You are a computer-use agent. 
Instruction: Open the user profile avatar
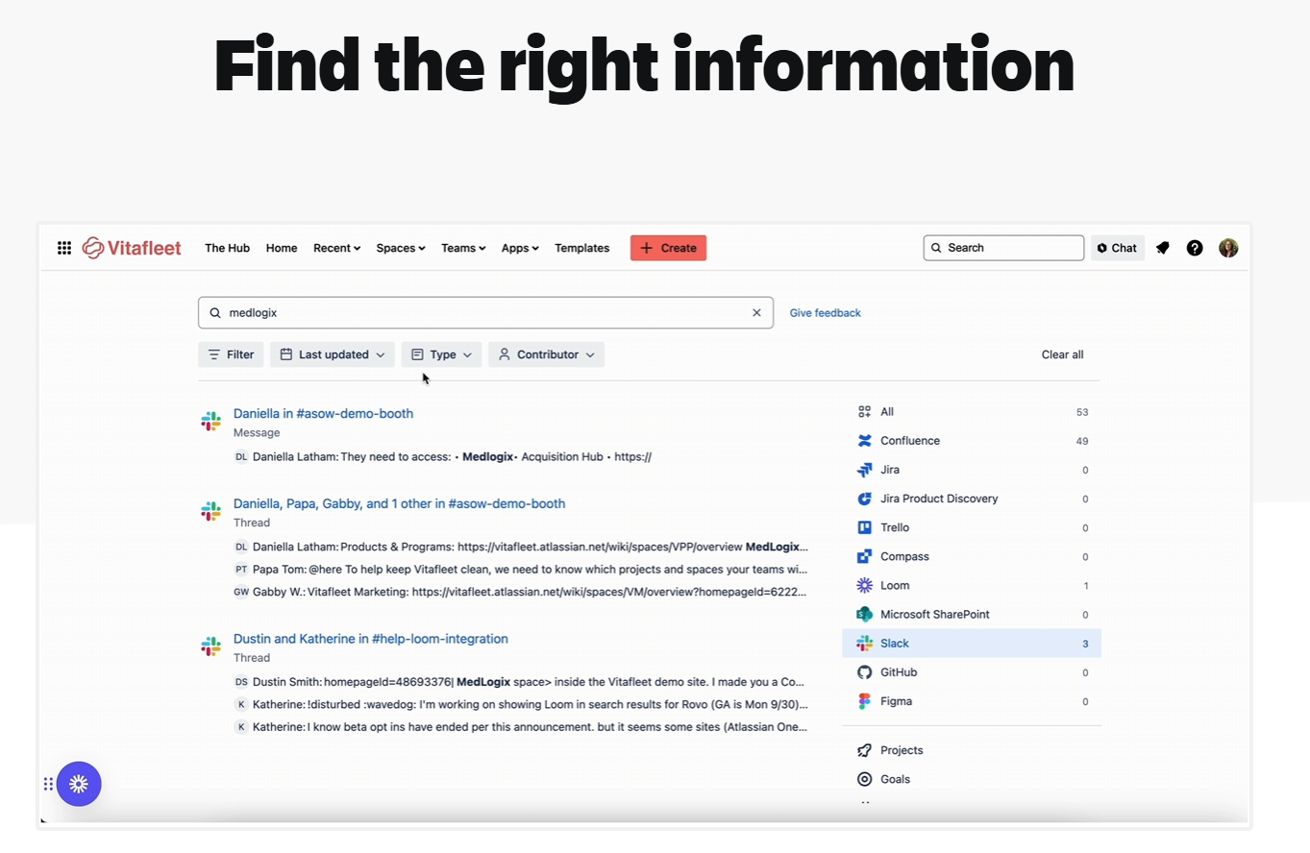[x=1228, y=248]
